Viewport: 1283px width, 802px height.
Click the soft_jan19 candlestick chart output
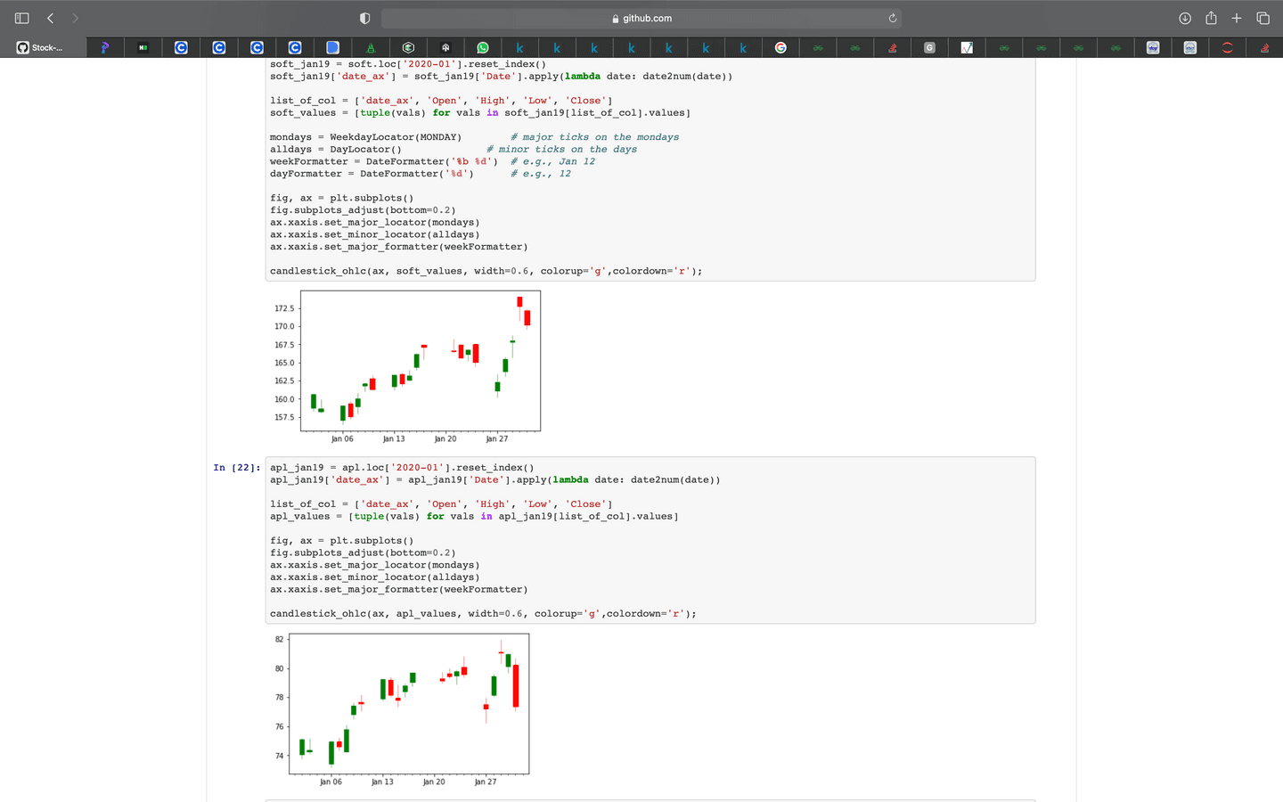406,366
